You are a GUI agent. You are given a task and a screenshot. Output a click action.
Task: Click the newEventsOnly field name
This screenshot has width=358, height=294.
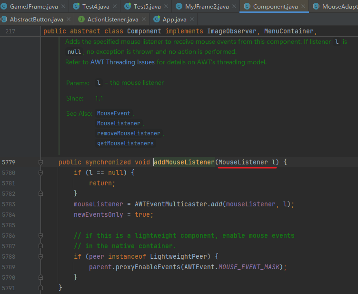coord(99,215)
